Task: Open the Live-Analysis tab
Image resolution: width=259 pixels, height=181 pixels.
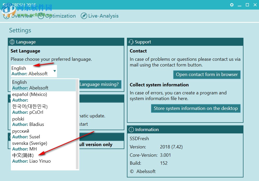Action: pyautogui.click(x=100, y=16)
